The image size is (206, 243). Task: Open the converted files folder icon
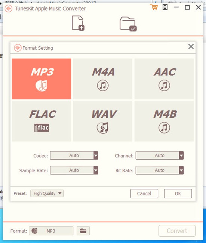pos(128,24)
